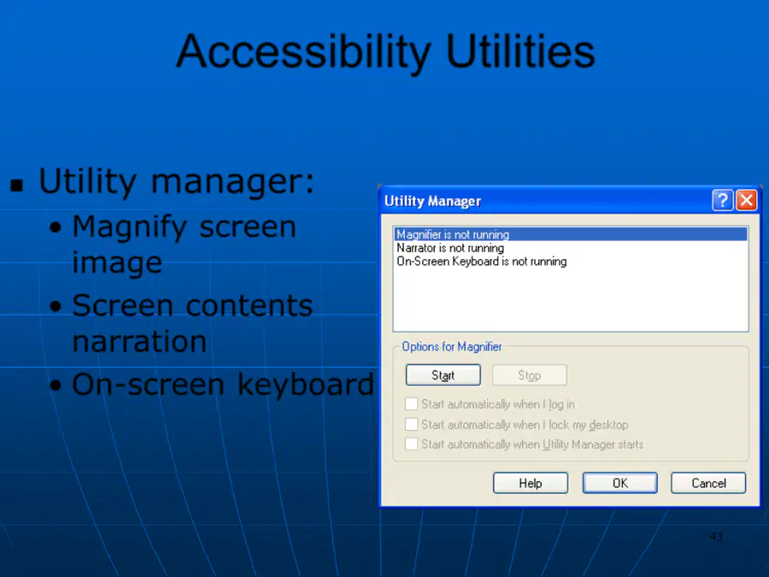Click the "Magnify screen image" bullet

(x=184, y=244)
